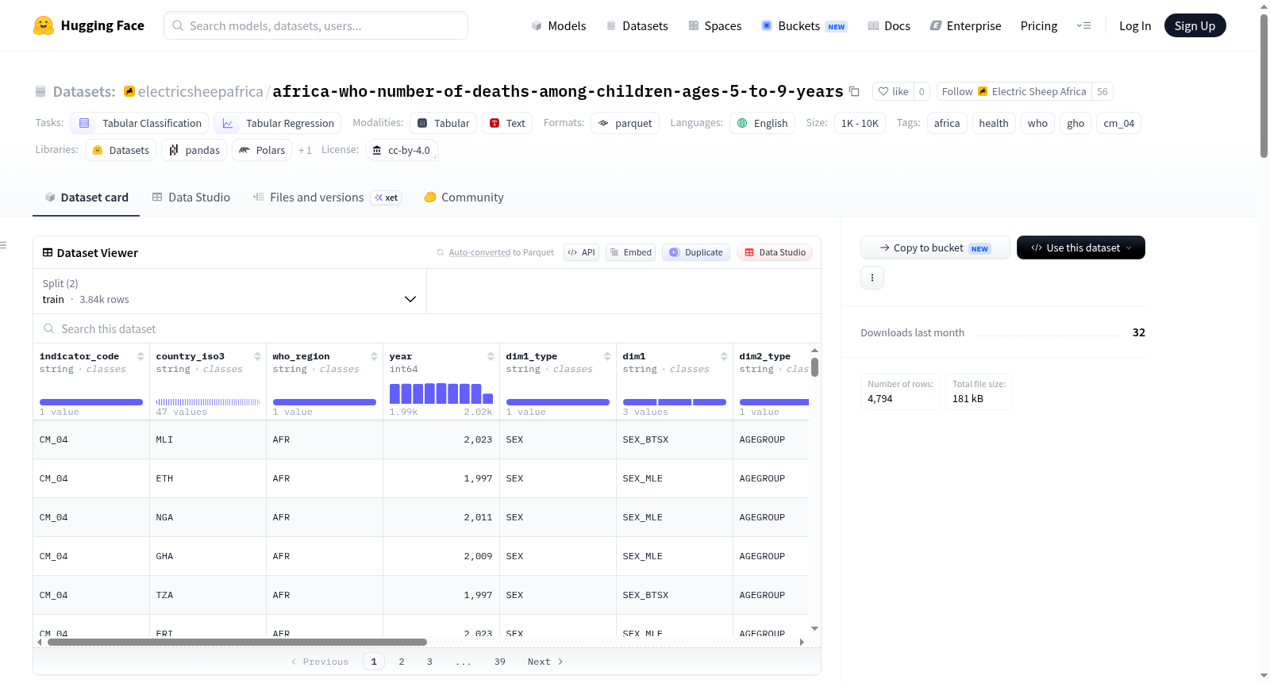Screen dimensions: 1270x683
Task: Click the horizontal table scrollbar
Action: point(237,642)
